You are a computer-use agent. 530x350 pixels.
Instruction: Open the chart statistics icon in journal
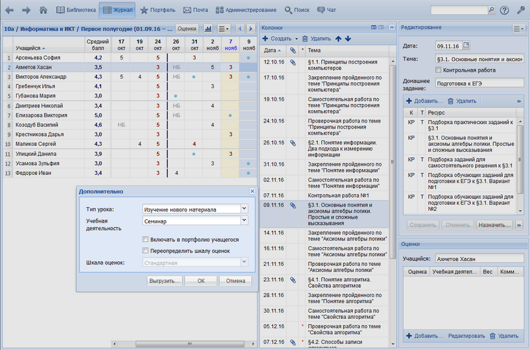pos(208,29)
